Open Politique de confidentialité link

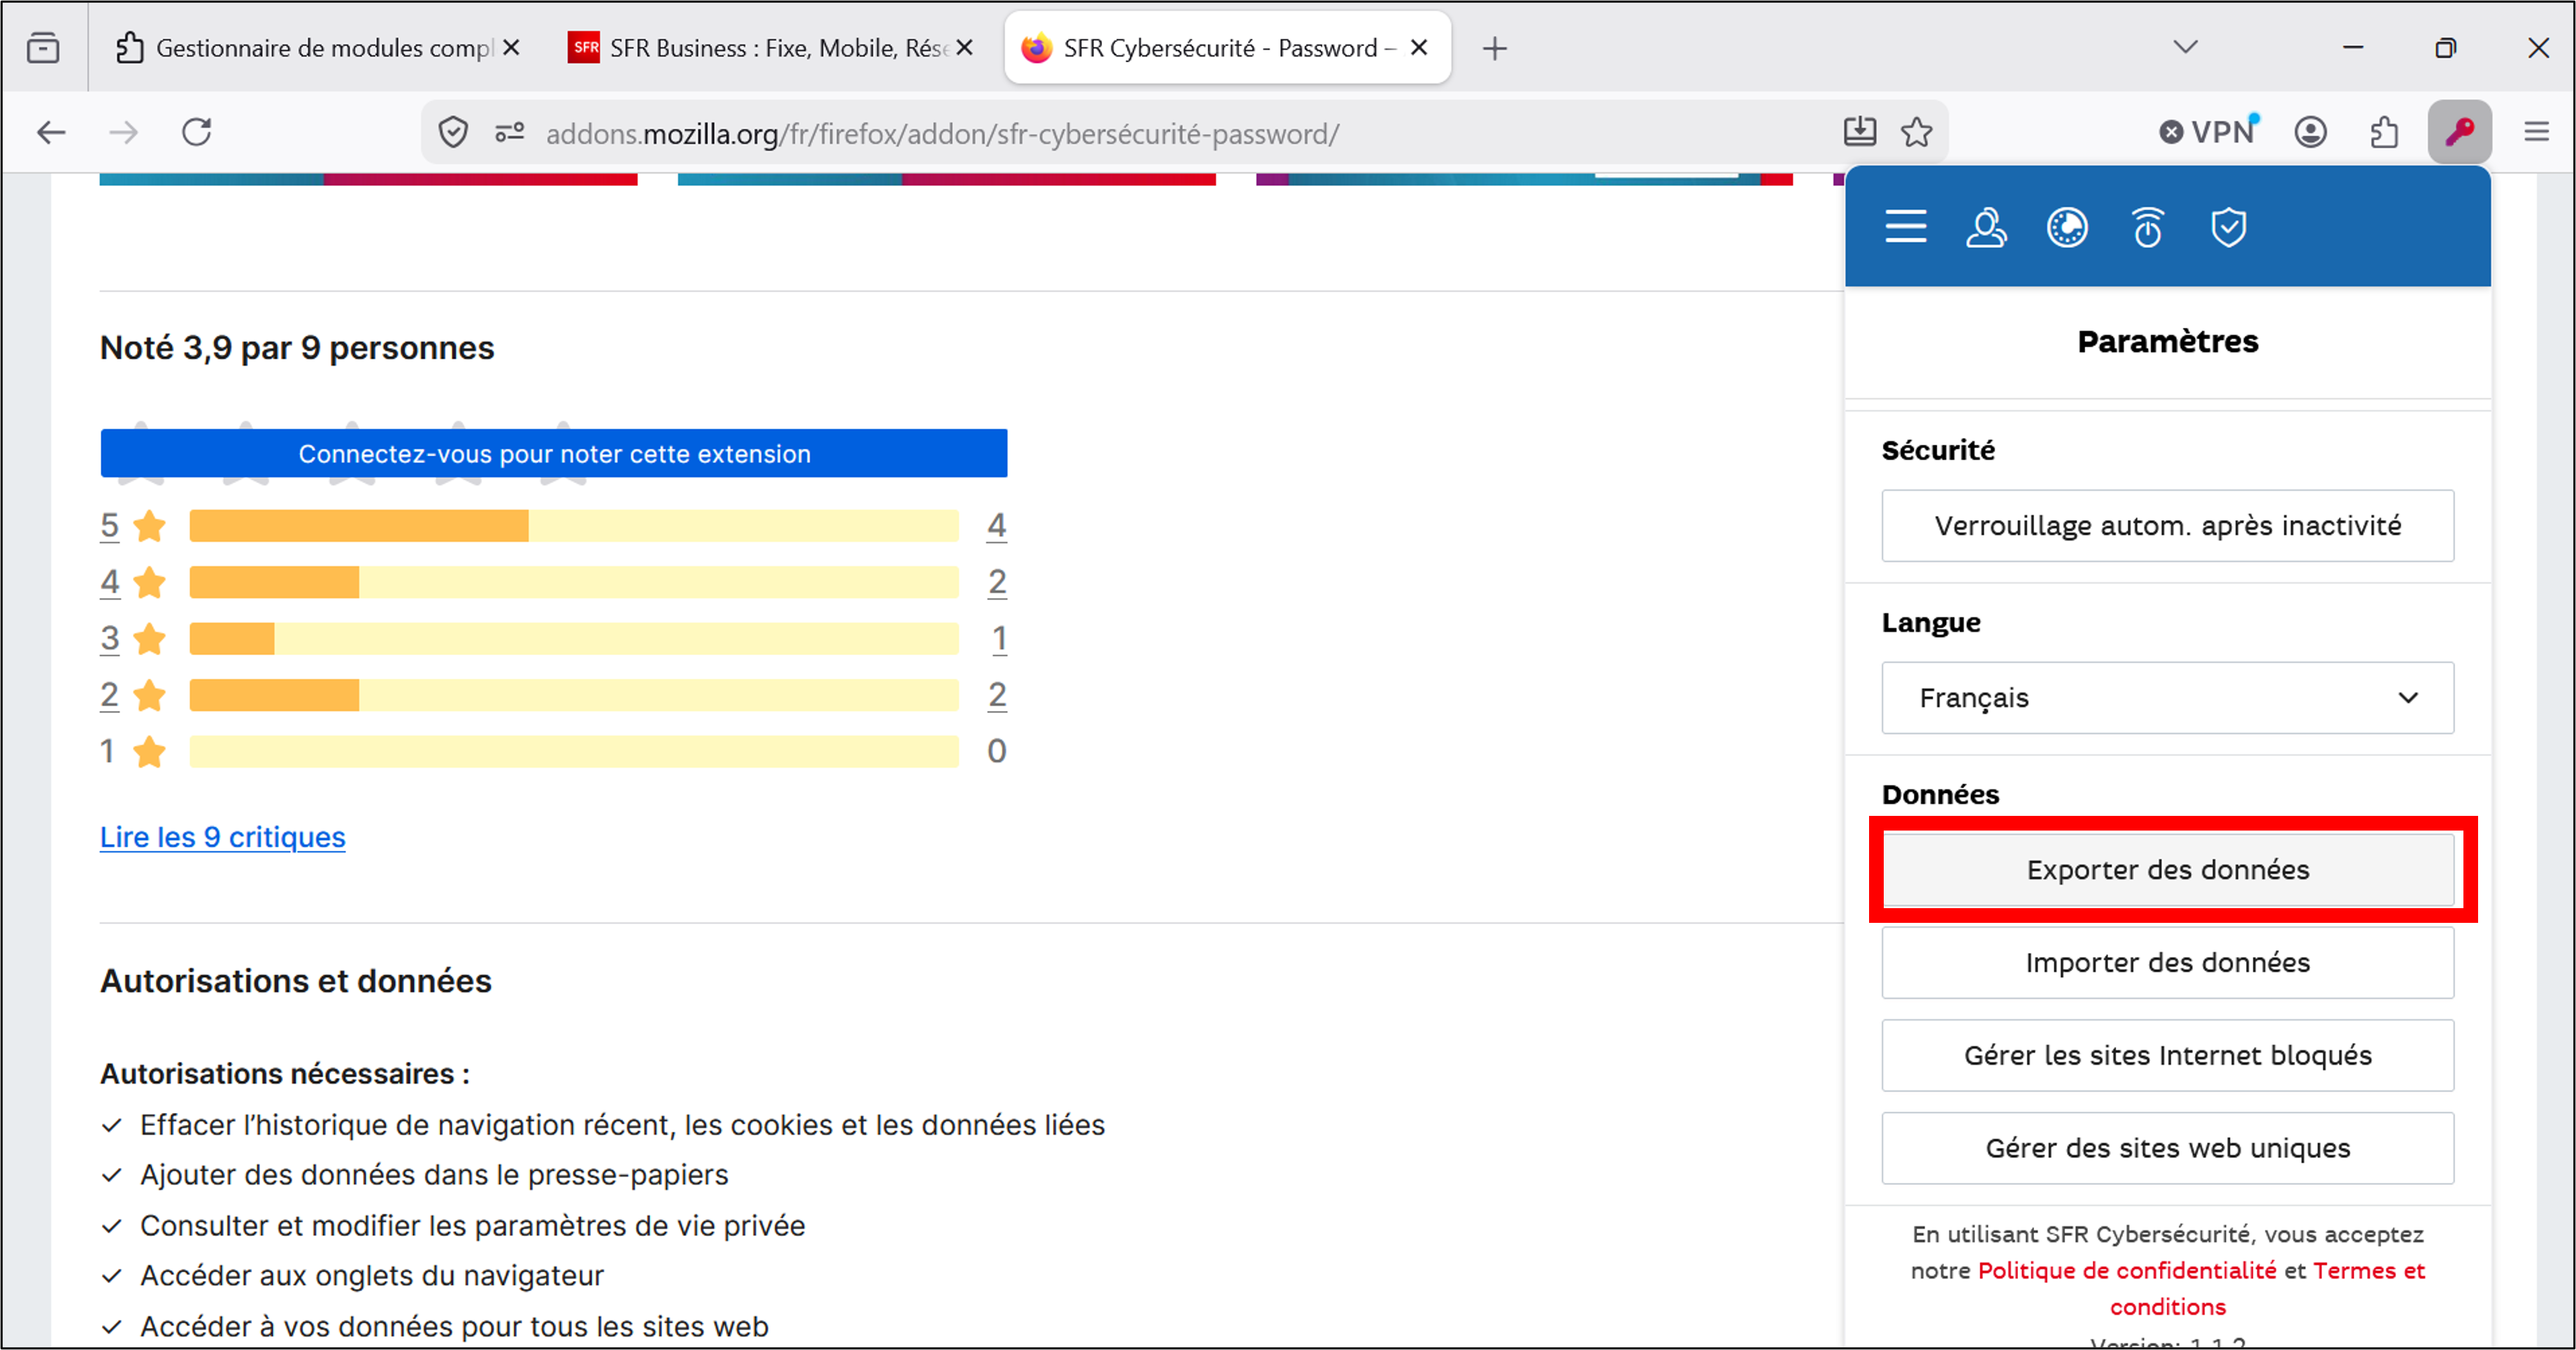coord(2127,1270)
